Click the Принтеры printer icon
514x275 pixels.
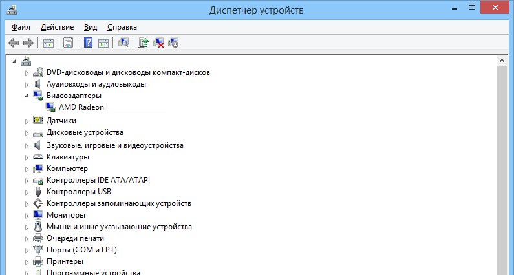point(38,261)
